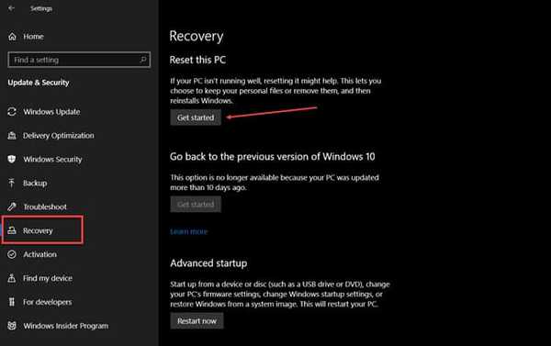Image resolution: width=551 pixels, height=346 pixels.
Task: Click the Settings window title text
Action: tap(41, 8)
